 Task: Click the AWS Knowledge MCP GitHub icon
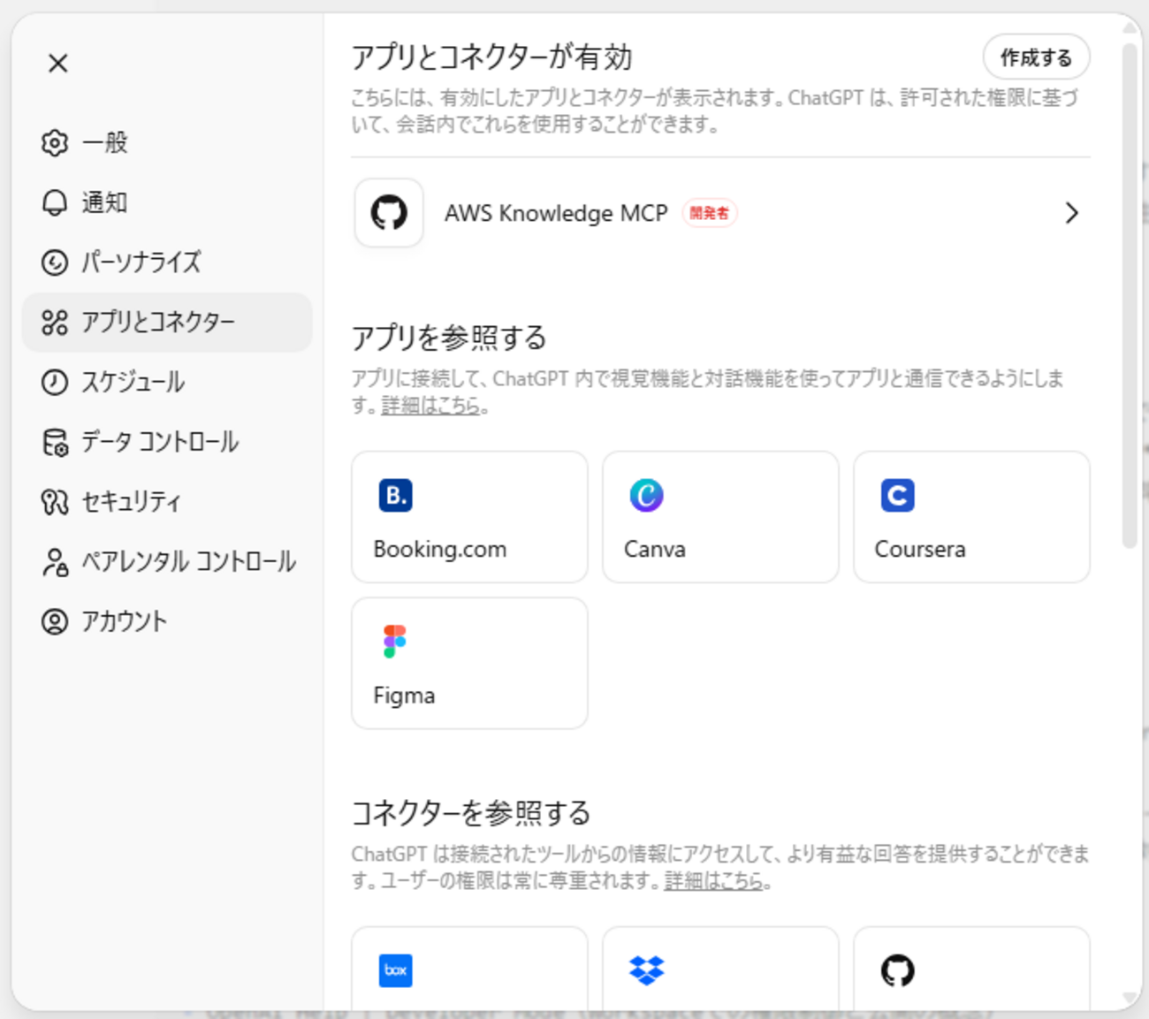[389, 213]
